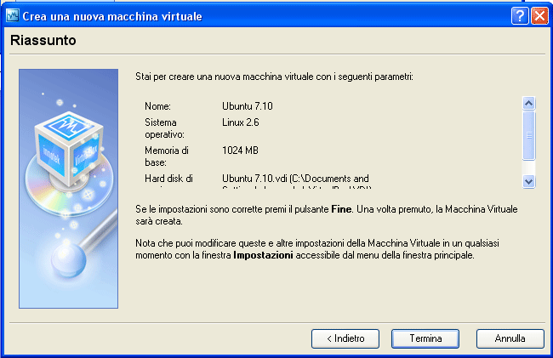
Task: Click the VirtualBox cube wizard image
Action: click(x=68, y=189)
